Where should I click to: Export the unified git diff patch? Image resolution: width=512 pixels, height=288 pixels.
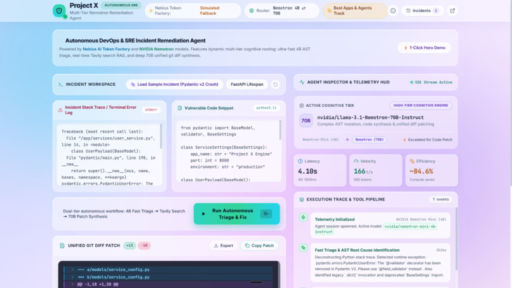point(224,245)
